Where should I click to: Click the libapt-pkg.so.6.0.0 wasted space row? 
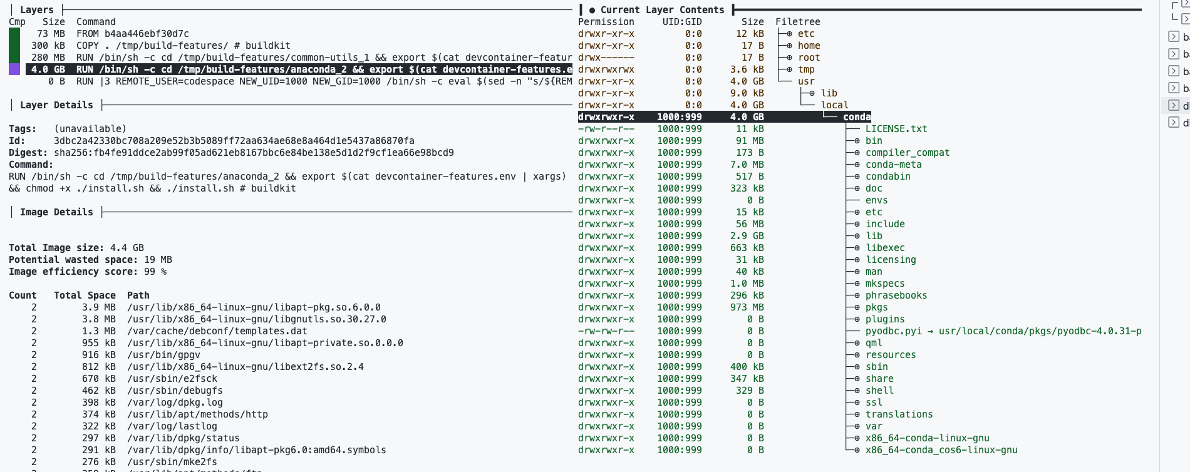[x=206, y=307]
